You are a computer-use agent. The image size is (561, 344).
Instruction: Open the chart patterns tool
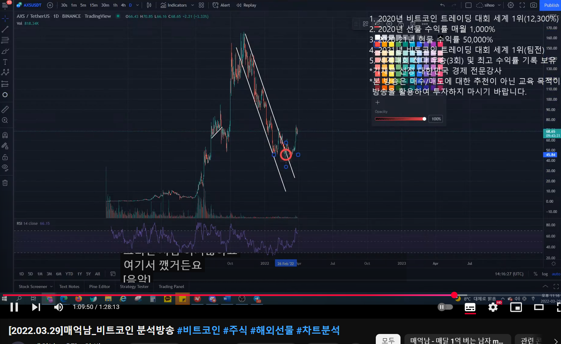click(5, 73)
